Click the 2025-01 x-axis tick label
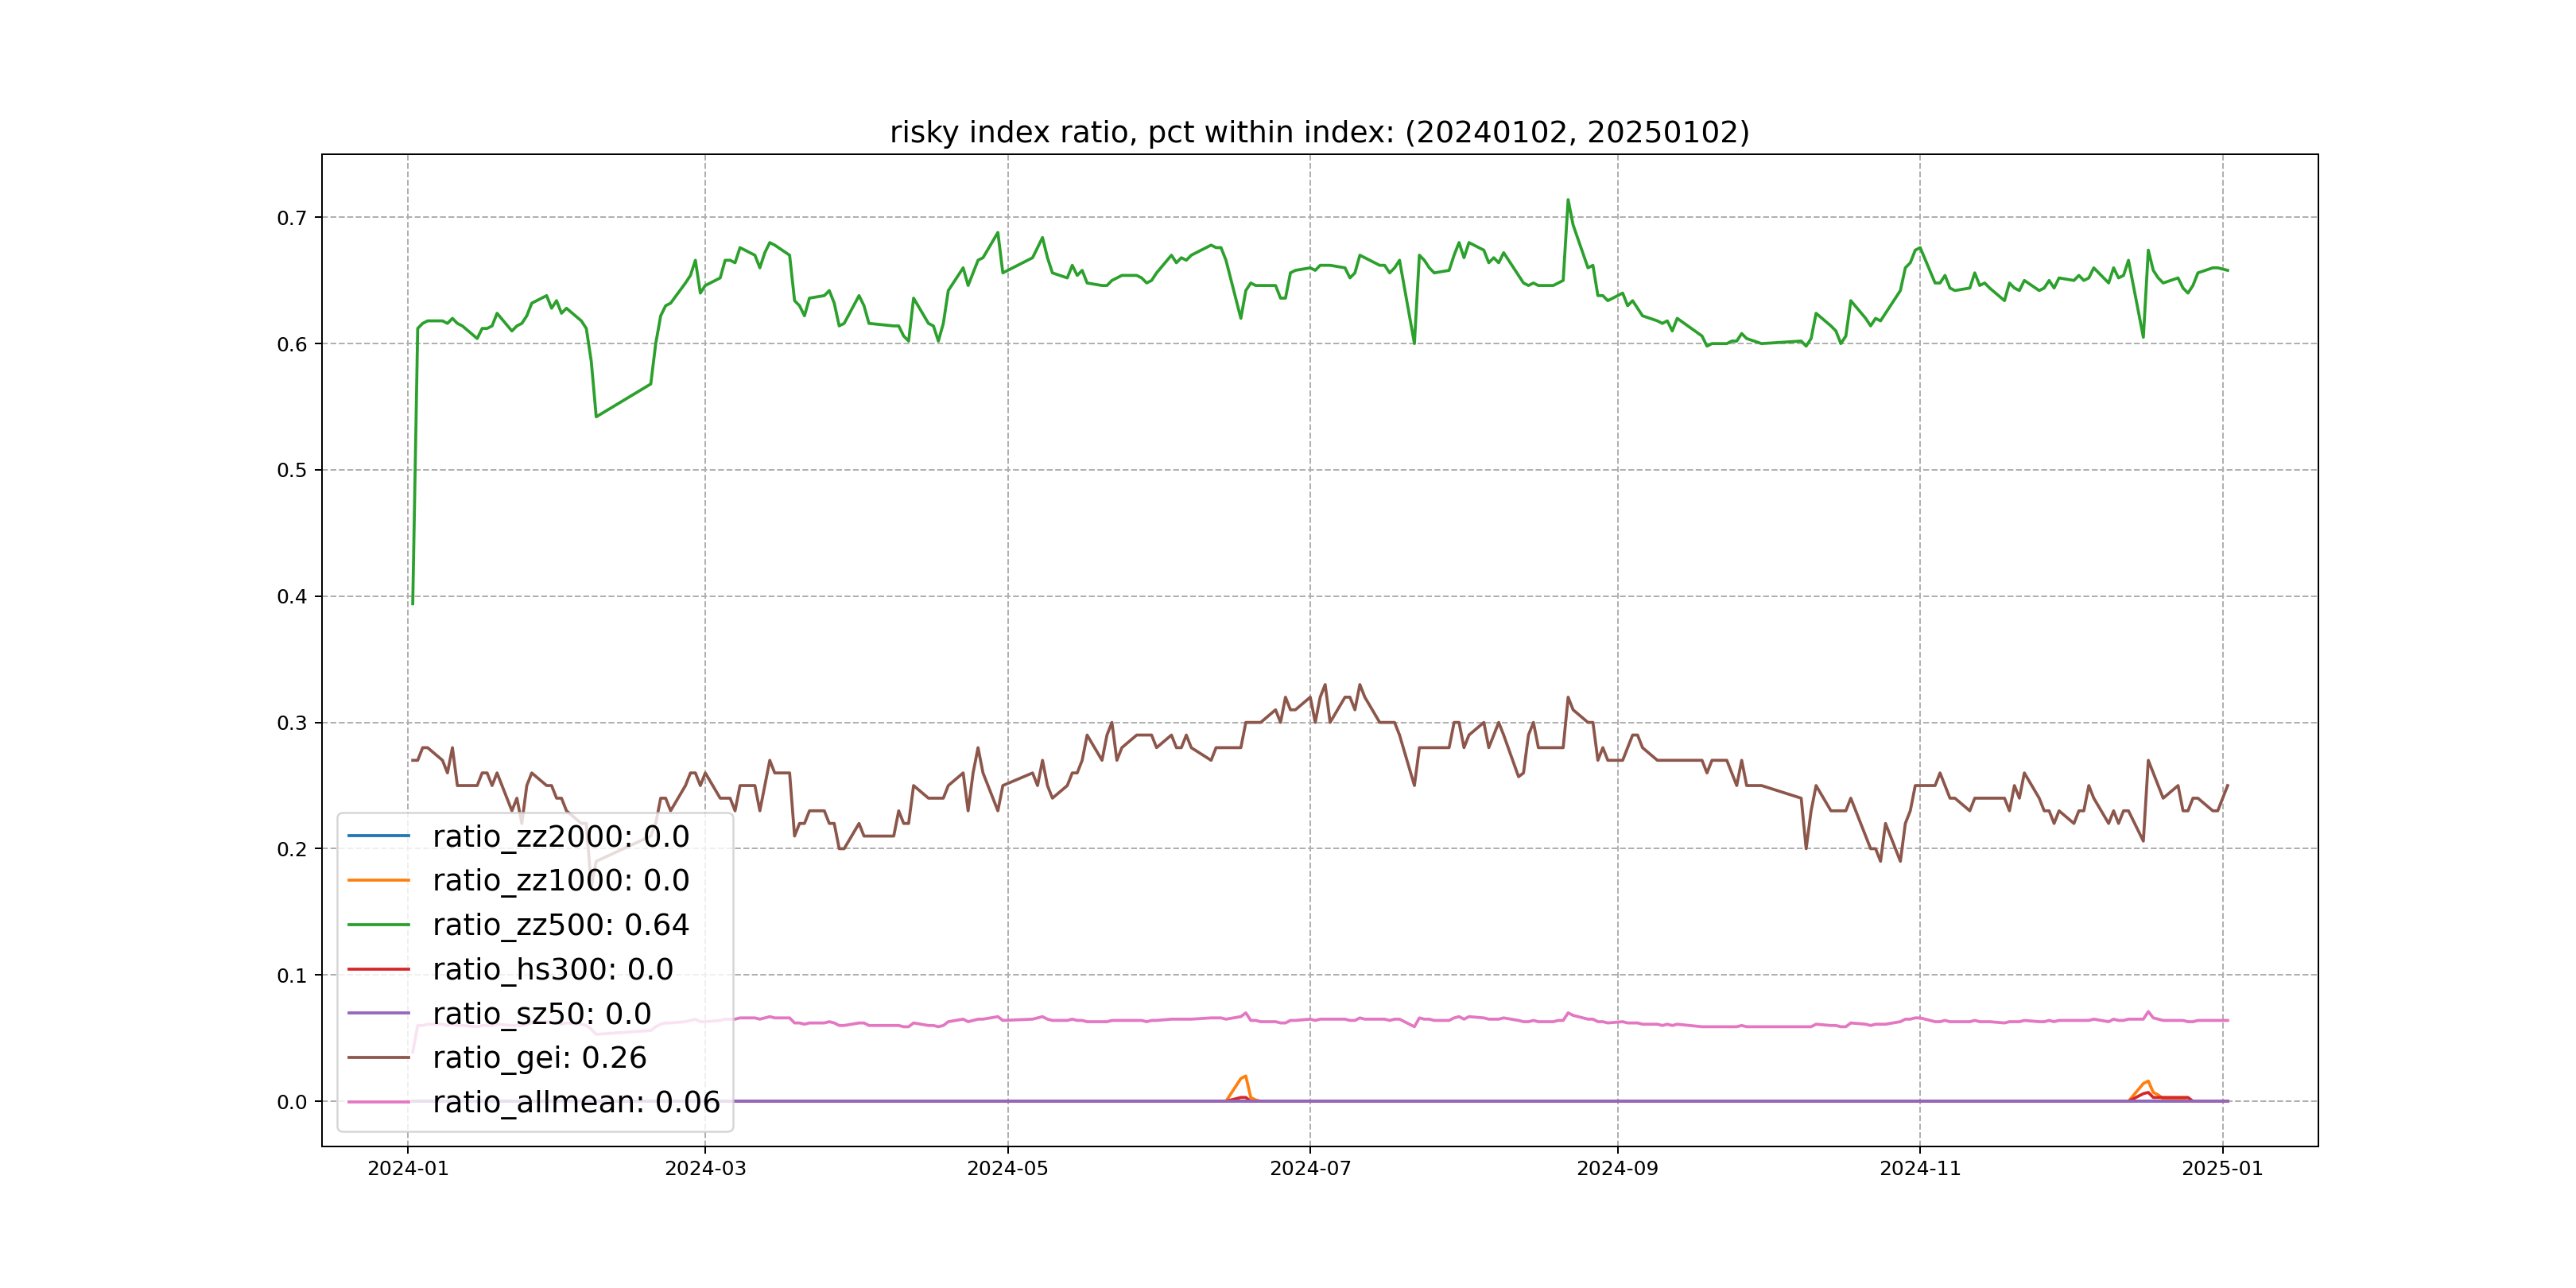The width and height of the screenshot is (2576, 1288). click(2222, 1168)
